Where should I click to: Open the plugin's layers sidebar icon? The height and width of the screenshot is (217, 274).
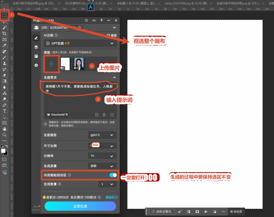pos(36,47)
